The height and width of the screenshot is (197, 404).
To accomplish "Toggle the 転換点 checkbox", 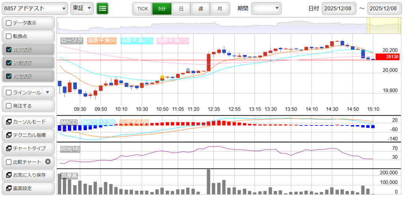I will pyautogui.click(x=9, y=37).
